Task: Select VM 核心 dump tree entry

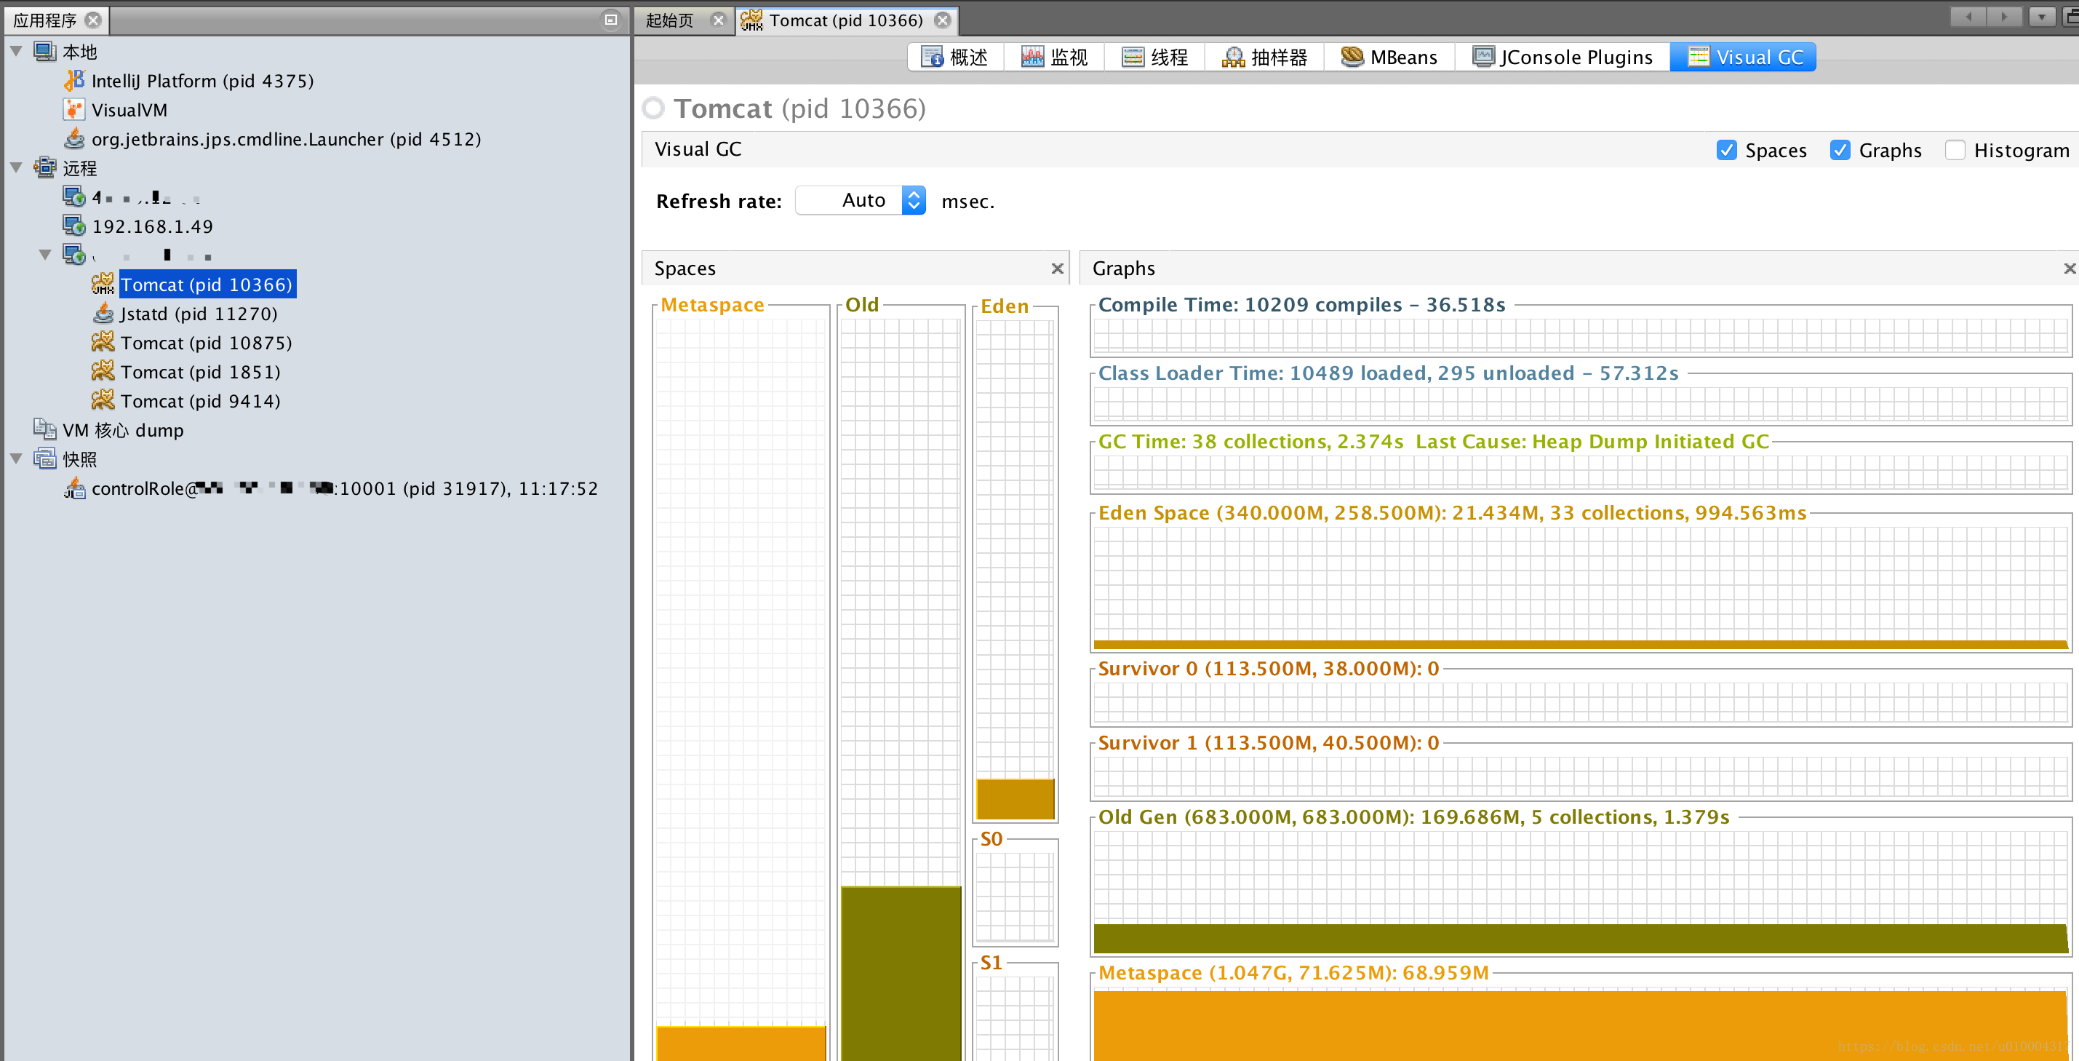Action: pyautogui.click(x=124, y=429)
